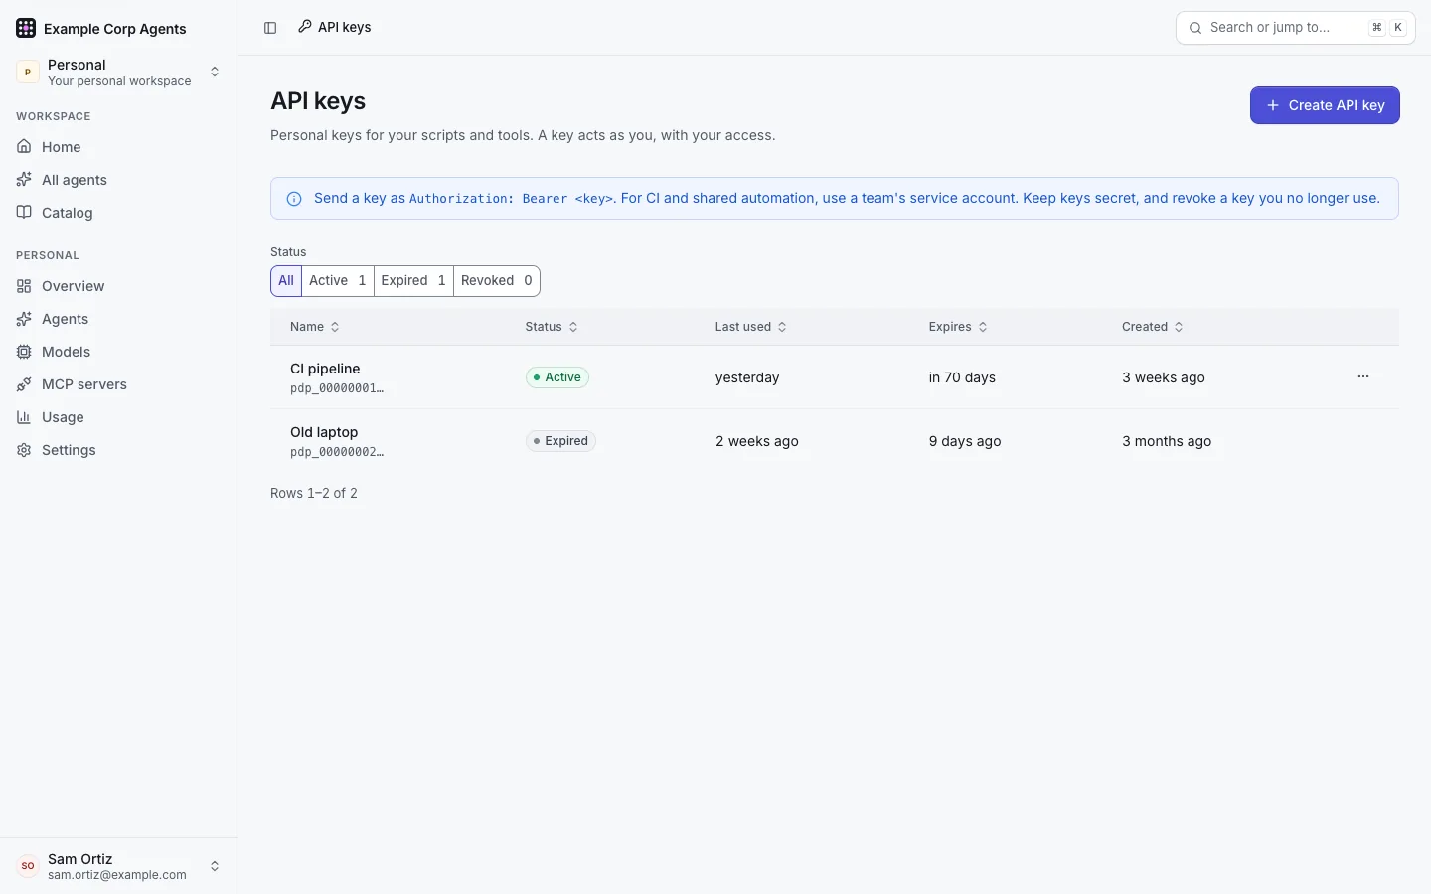This screenshot has height=894, width=1431.
Task: Sort by the Created column
Action: pos(1153,327)
